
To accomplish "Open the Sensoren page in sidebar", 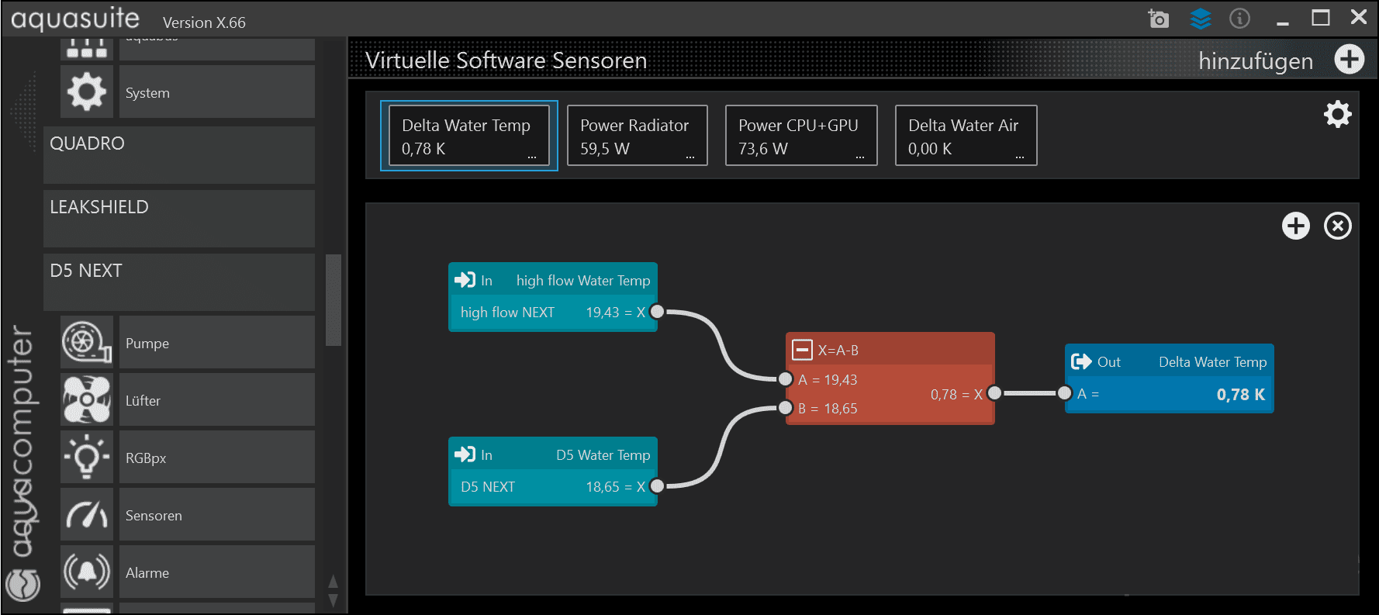I will tap(217, 514).
